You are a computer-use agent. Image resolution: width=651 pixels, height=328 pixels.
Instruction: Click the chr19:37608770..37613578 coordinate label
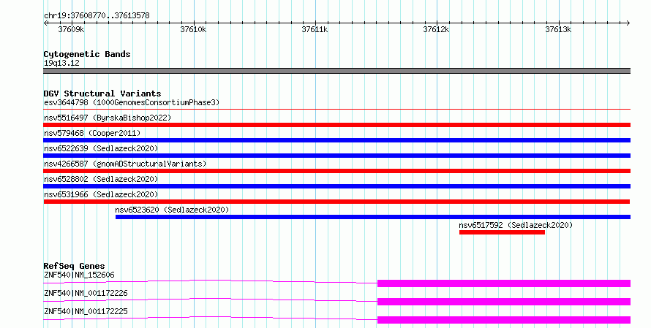(x=97, y=16)
